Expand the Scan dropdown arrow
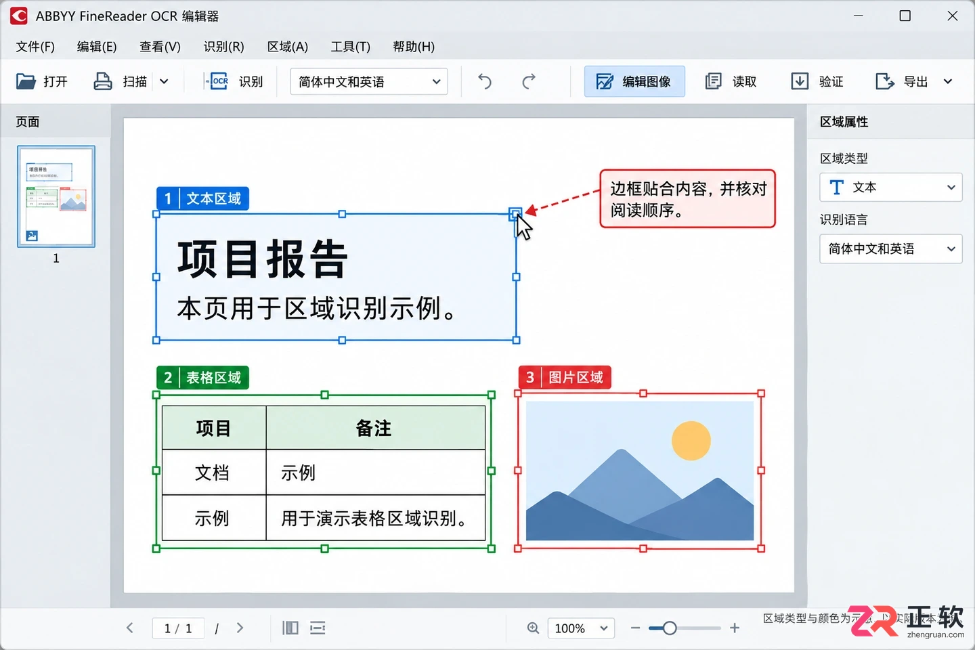 [x=164, y=81]
